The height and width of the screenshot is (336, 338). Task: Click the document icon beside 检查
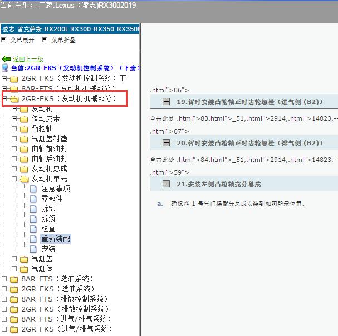click(33, 229)
